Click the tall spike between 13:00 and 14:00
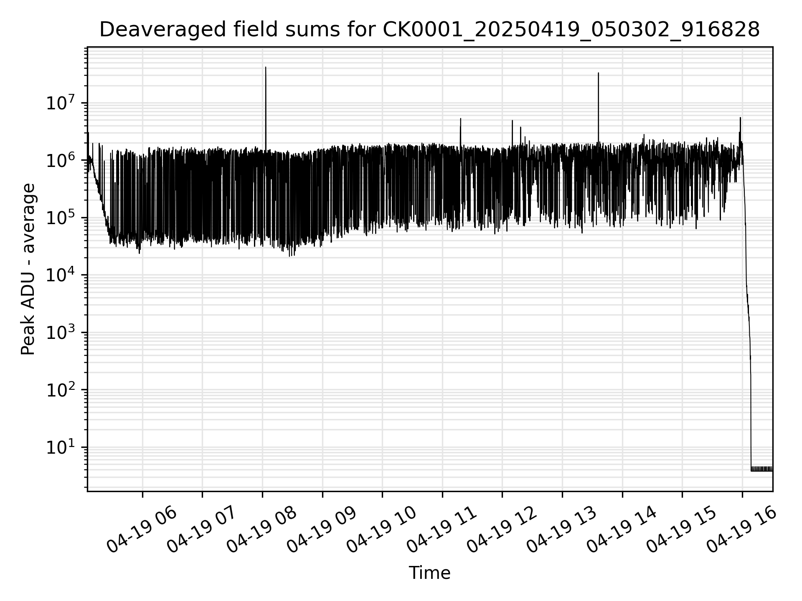The height and width of the screenshot is (601, 802). pos(598,109)
